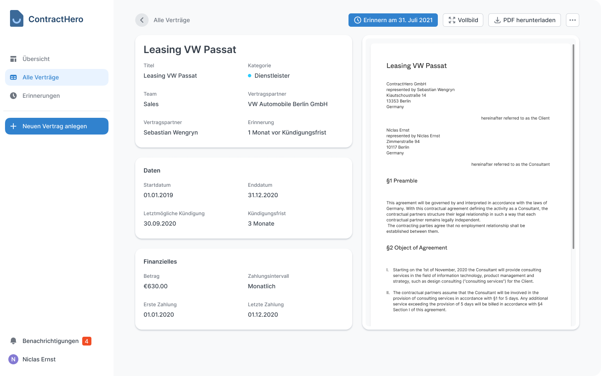This screenshot has height=376, width=601.
Task: Go back with the chevron arrow button
Action: (x=142, y=20)
